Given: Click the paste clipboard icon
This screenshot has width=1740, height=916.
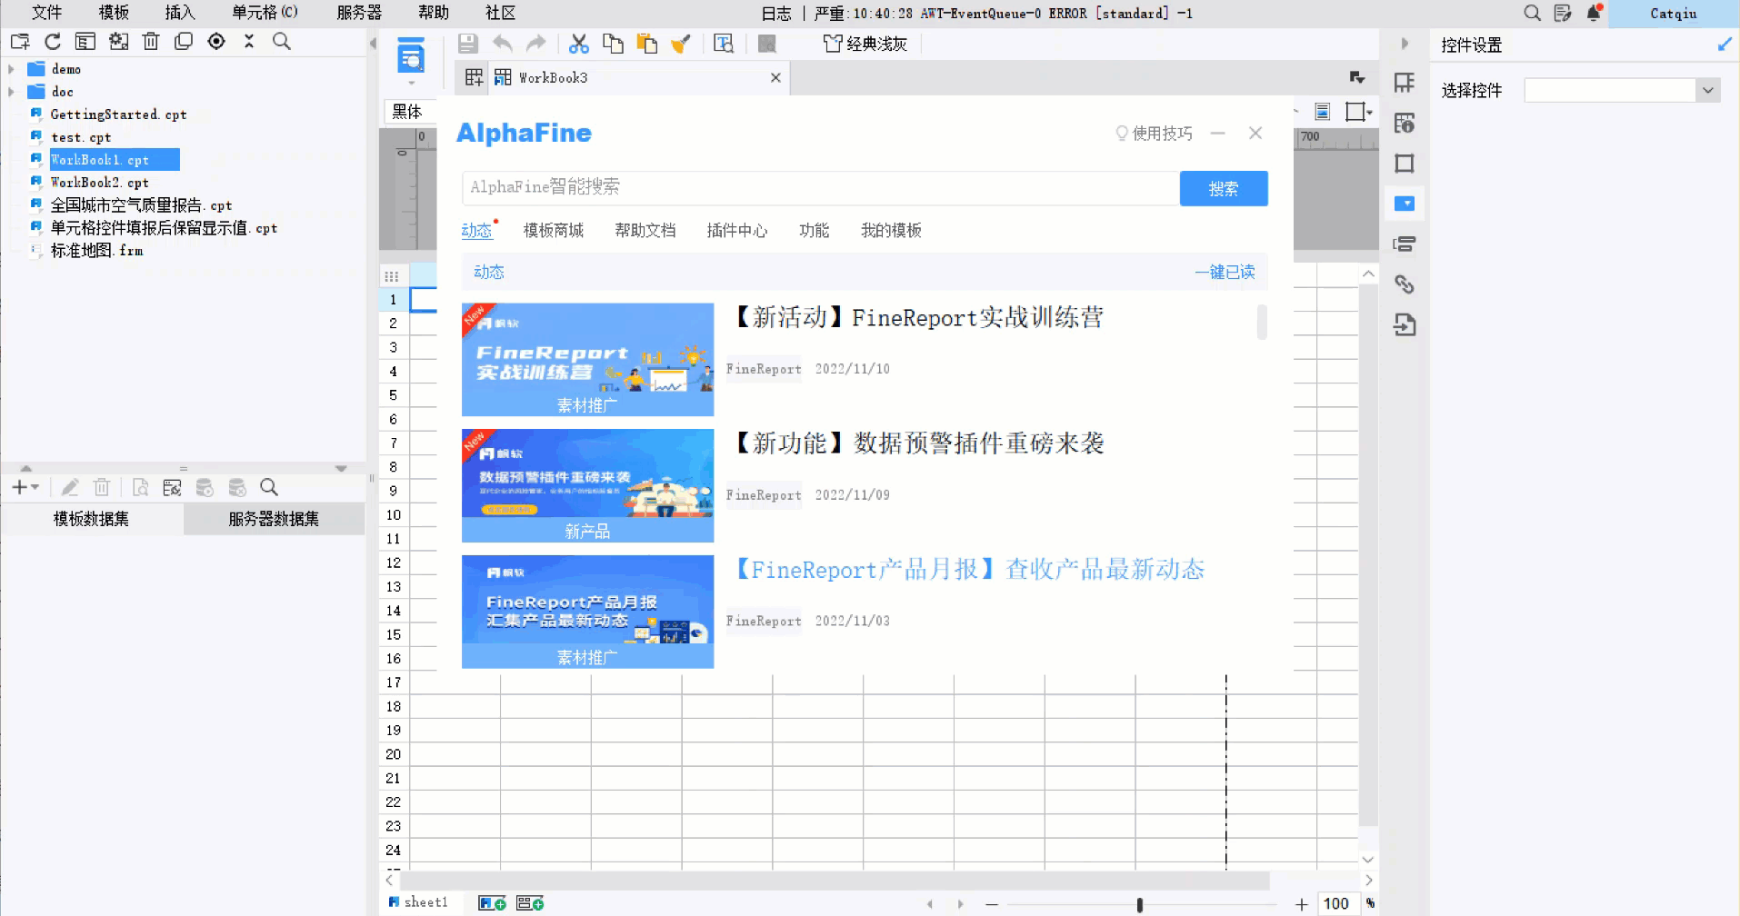Looking at the screenshot, I should tap(647, 44).
